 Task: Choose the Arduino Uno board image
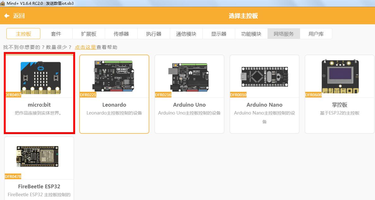click(189, 77)
